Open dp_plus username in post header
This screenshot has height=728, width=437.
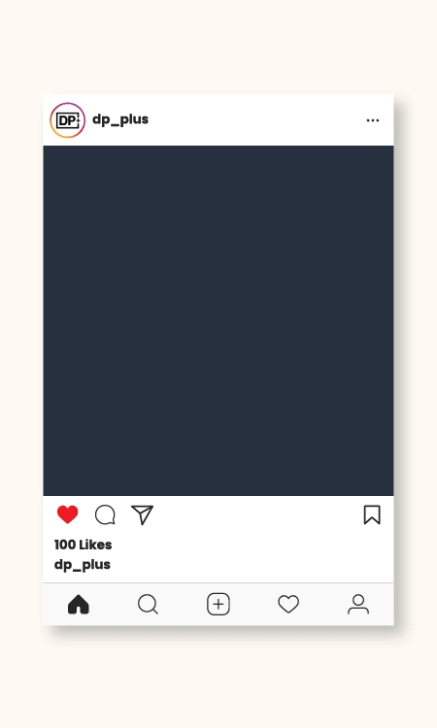coord(120,119)
